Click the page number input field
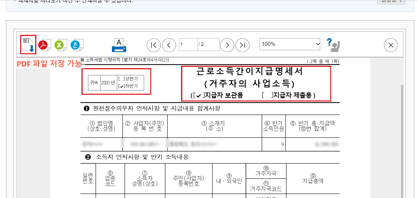 tap(188, 45)
